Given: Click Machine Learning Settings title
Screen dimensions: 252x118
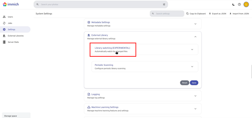Looking at the screenshot, I should (x=105, y=107).
